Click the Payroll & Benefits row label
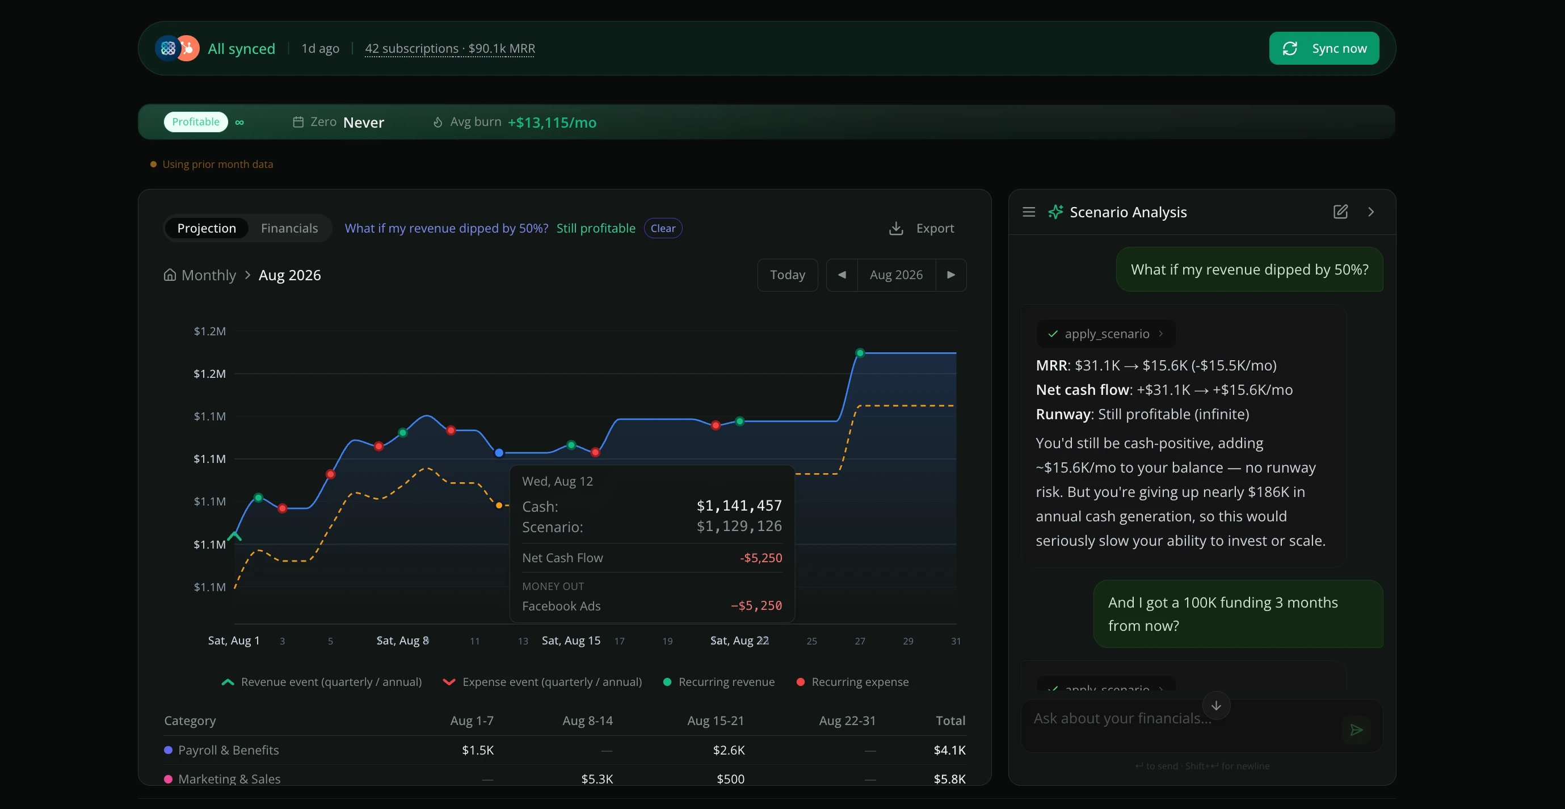The image size is (1565, 809). pos(229,750)
